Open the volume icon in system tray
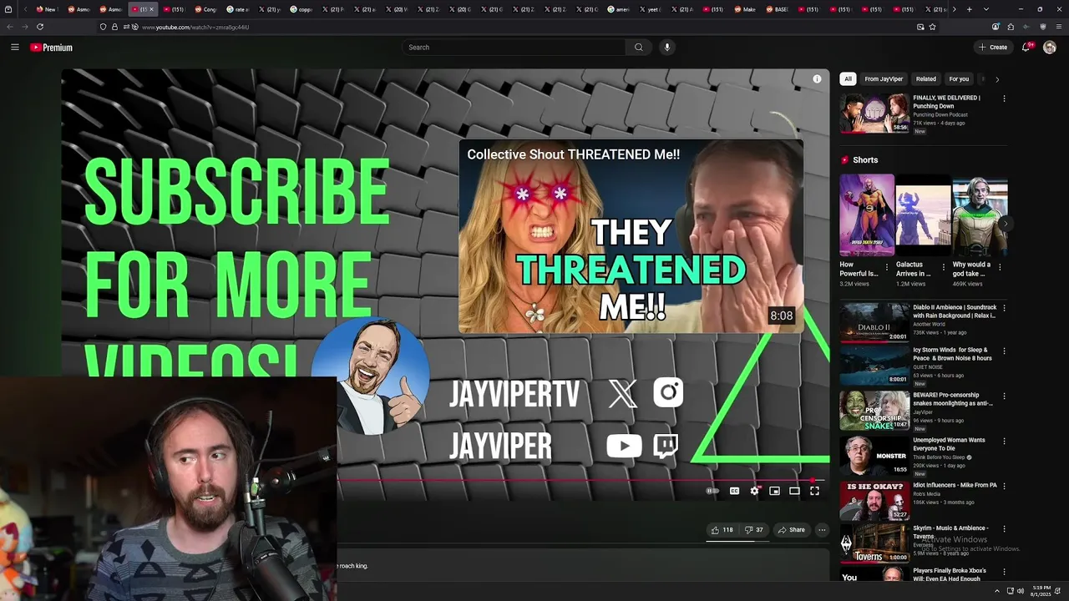Viewport: 1069px width, 601px height. 1022,591
